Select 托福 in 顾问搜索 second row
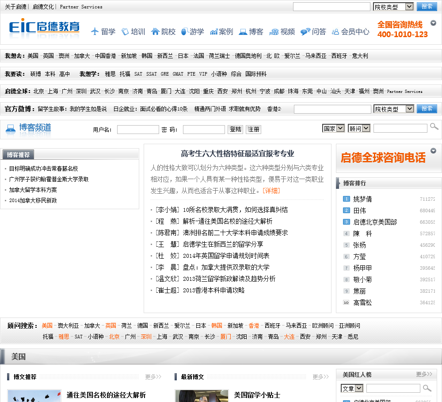442x402 pixels. pos(48,337)
